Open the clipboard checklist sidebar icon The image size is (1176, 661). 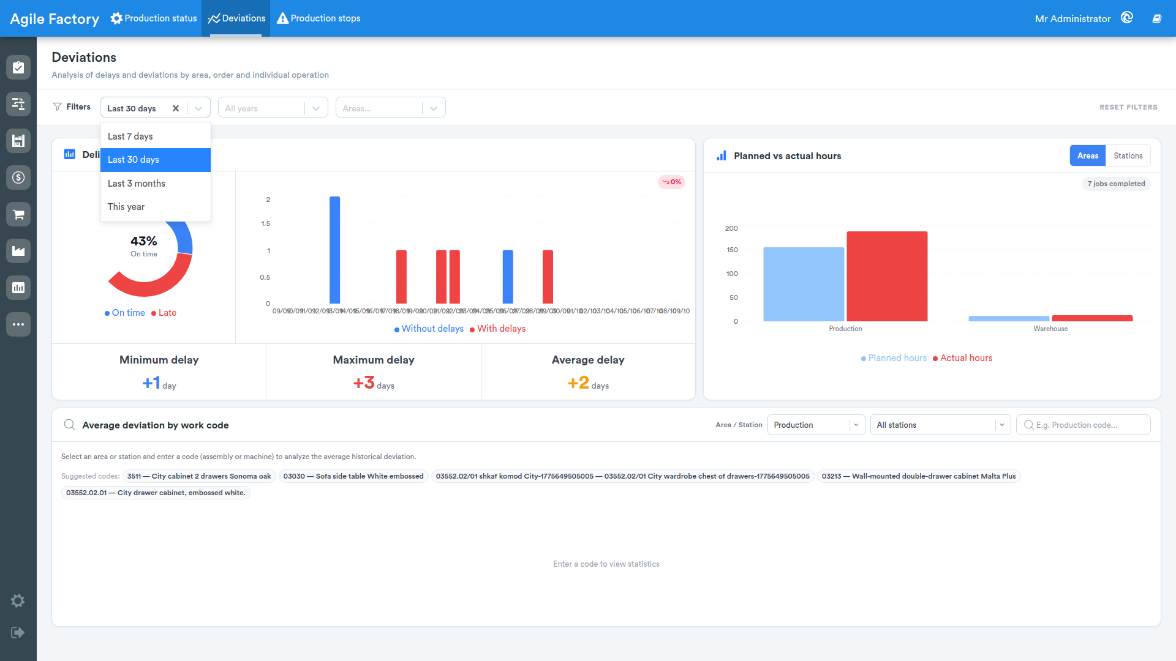[x=18, y=67]
